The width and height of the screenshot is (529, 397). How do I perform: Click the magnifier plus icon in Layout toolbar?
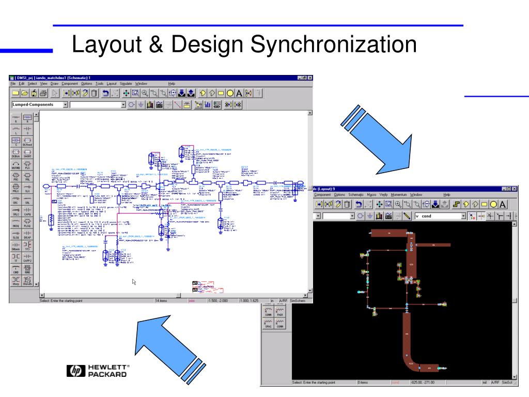coord(398,204)
